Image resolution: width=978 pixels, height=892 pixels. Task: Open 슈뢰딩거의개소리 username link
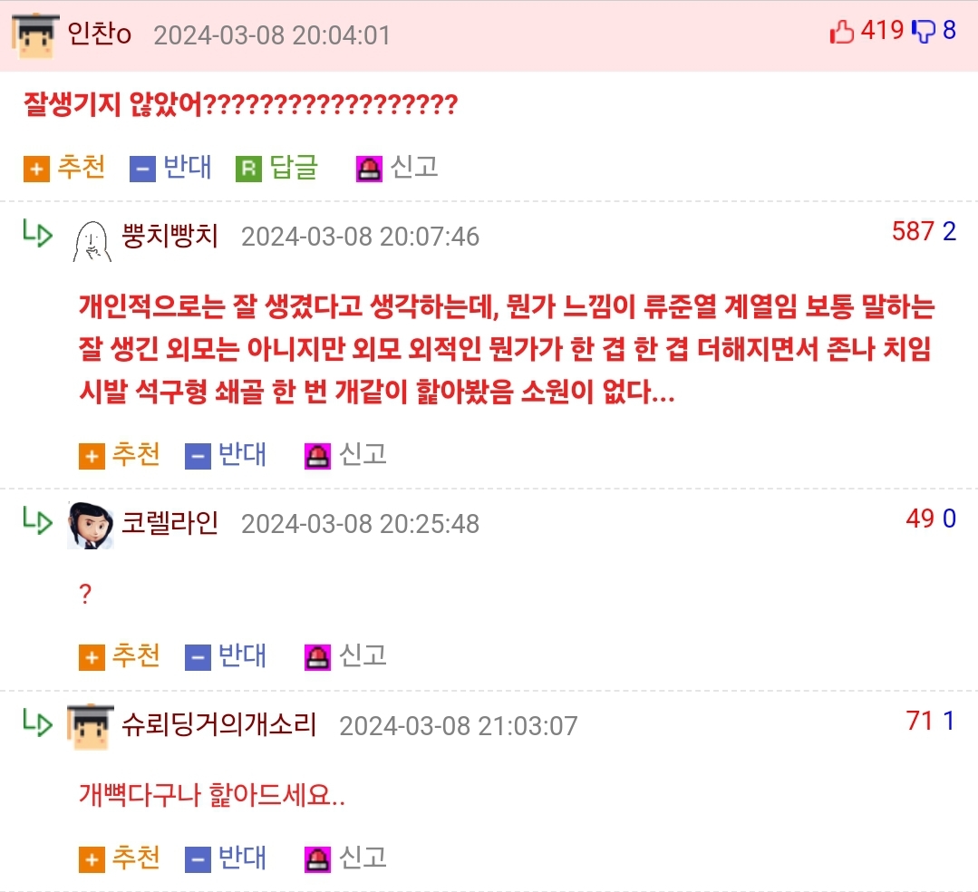tap(218, 725)
